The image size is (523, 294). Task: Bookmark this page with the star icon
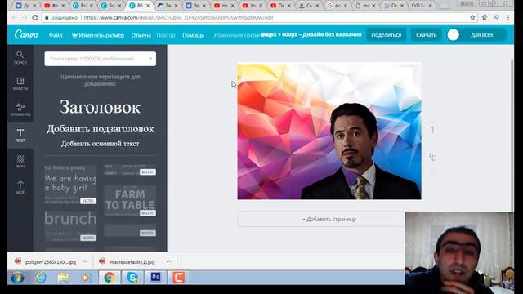click(472, 17)
